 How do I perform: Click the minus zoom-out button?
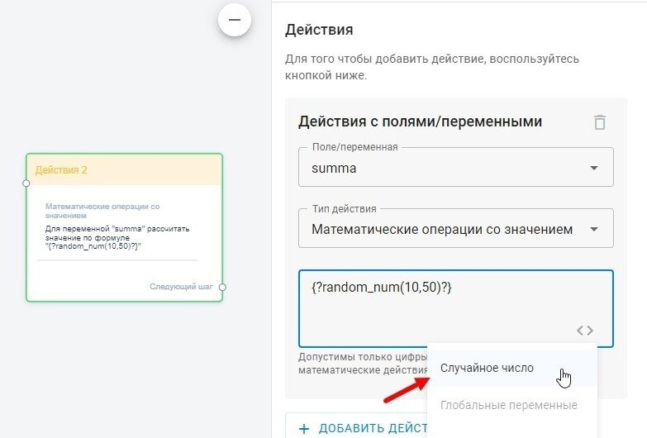(235, 21)
